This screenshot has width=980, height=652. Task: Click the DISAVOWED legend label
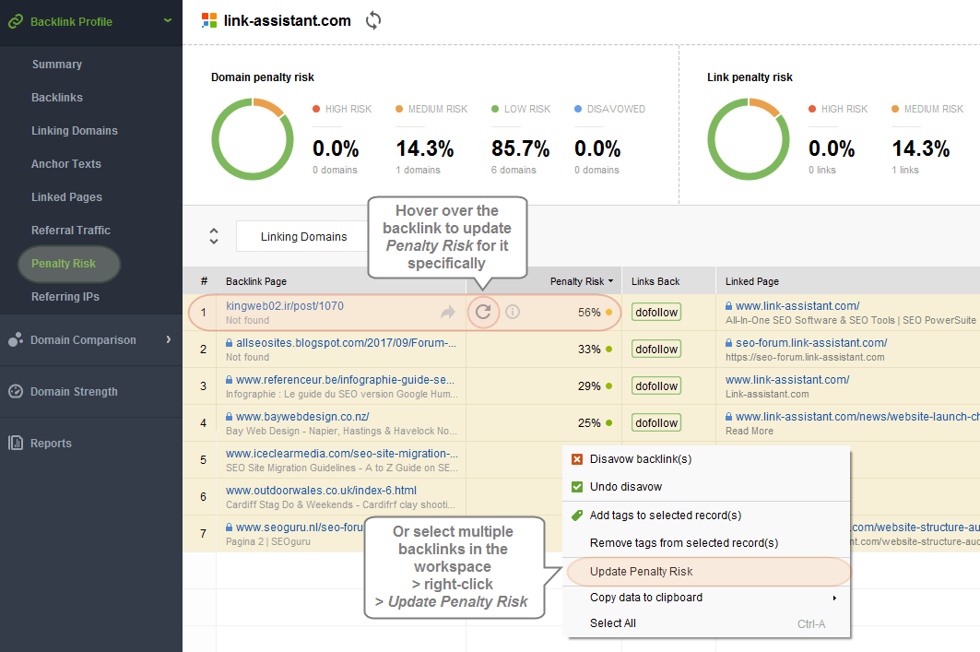(x=616, y=109)
